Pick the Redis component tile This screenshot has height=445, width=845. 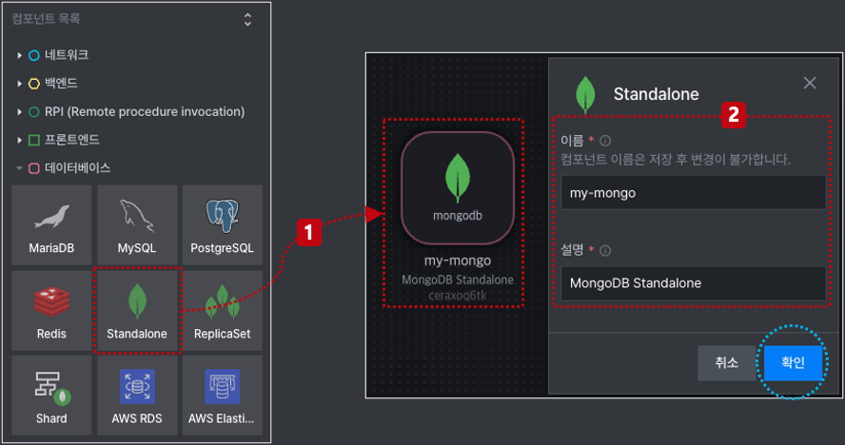pyautogui.click(x=51, y=310)
